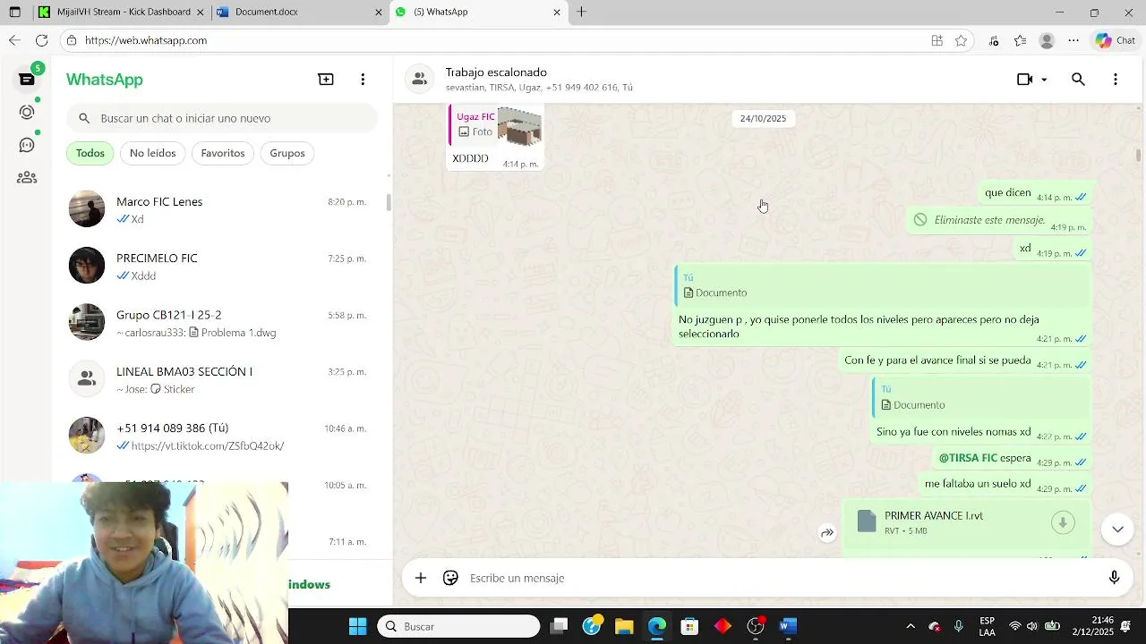Click the @TIRSA FIC mention
1146x644 pixels.
pyautogui.click(x=968, y=458)
